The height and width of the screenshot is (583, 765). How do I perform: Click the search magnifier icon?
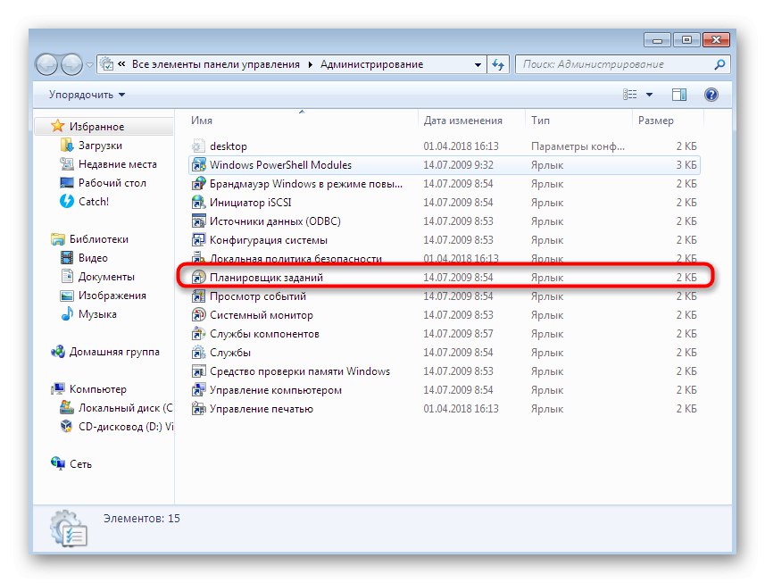pyautogui.click(x=719, y=64)
